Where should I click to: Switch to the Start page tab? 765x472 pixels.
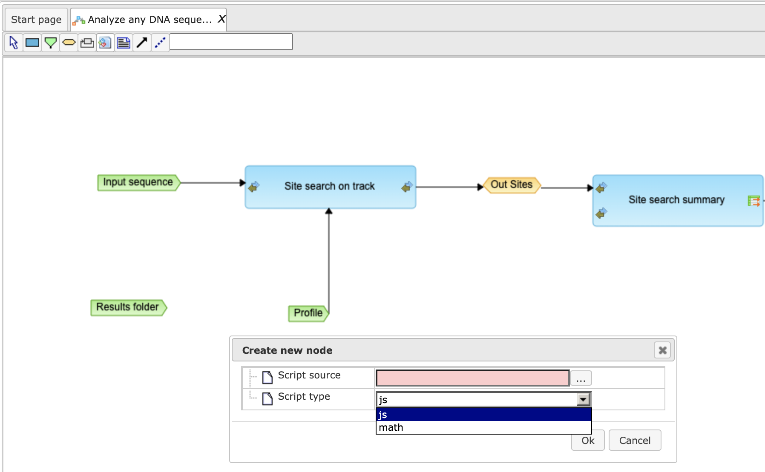[x=36, y=20]
